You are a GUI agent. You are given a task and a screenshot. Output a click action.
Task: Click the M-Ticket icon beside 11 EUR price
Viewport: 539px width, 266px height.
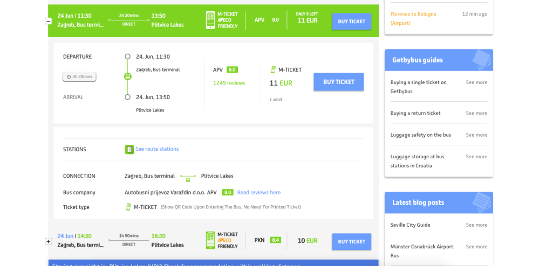click(x=273, y=69)
